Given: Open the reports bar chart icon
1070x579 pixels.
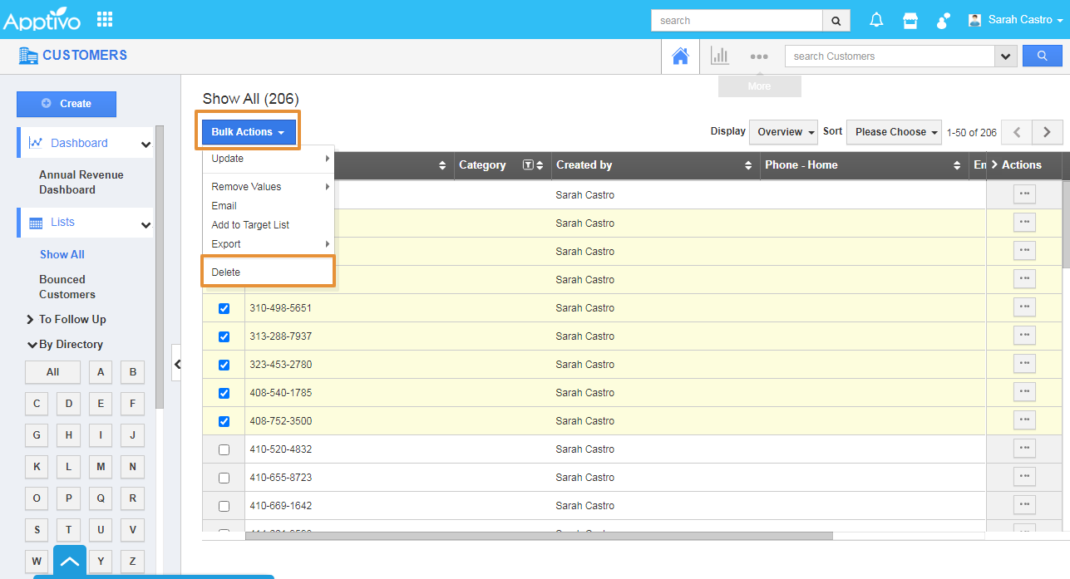Looking at the screenshot, I should tap(719, 56).
